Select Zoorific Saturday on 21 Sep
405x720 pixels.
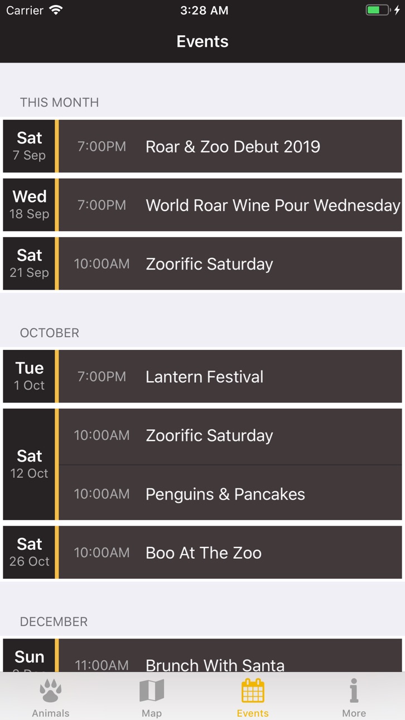[x=230, y=263]
